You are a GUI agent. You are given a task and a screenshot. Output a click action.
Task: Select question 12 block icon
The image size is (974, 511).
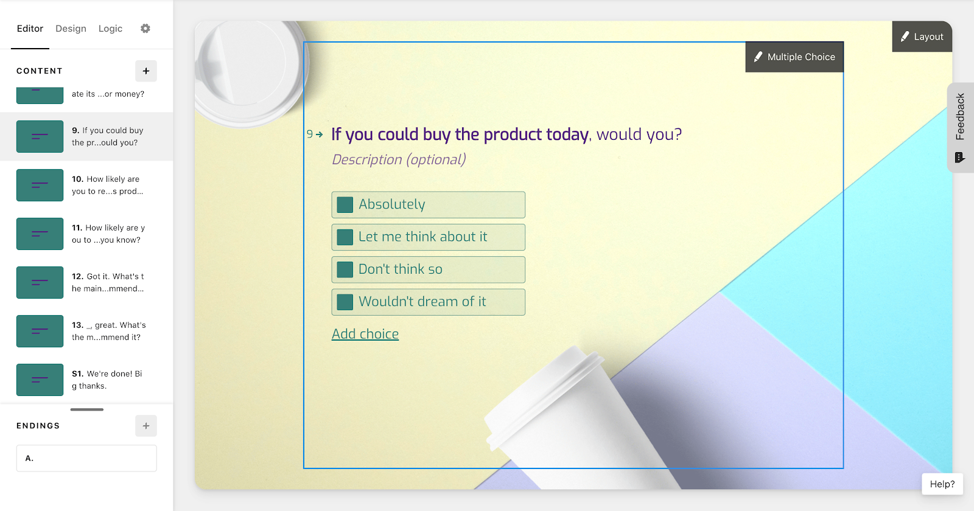pos(40,282)
